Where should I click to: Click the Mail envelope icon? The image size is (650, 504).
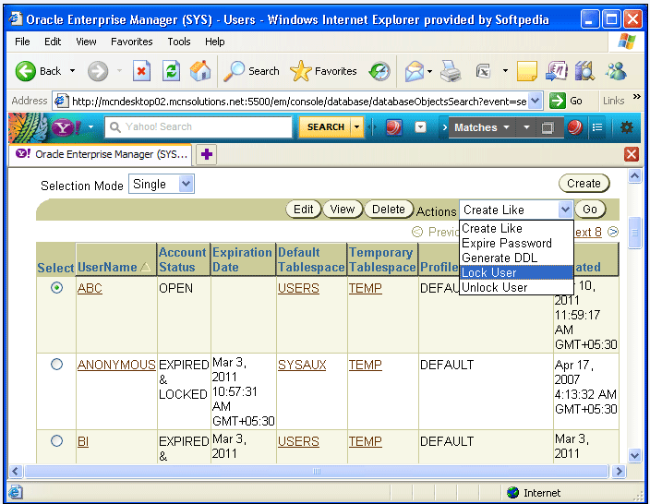click(x=415, y=71)
